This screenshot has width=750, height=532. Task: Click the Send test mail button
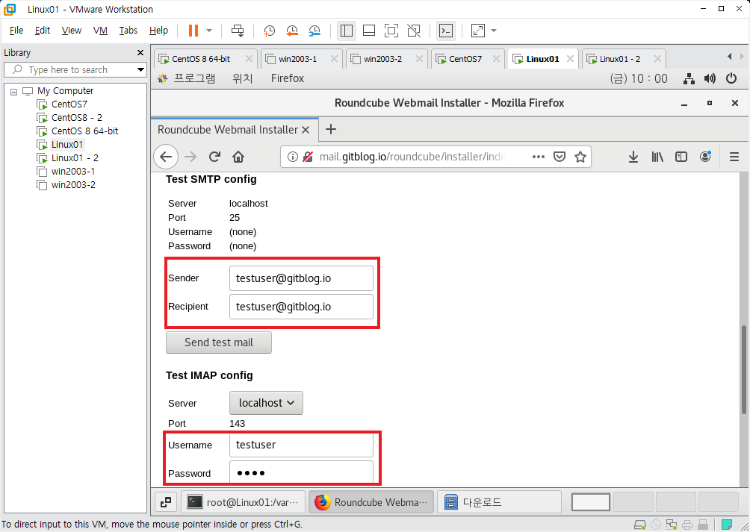pos(219,342)
